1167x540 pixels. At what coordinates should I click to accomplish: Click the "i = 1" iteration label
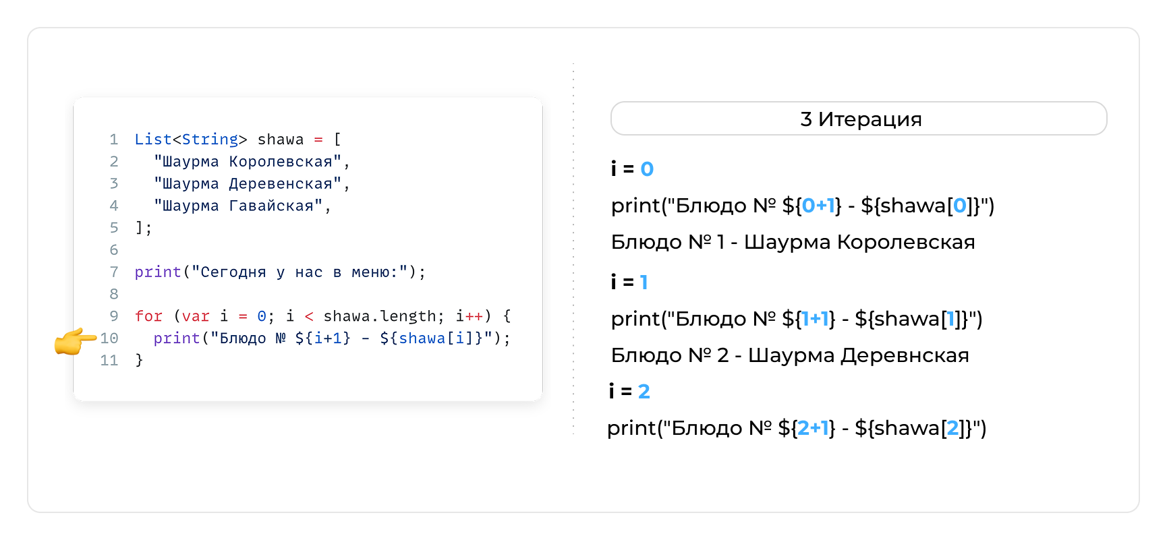click(629, 282)
